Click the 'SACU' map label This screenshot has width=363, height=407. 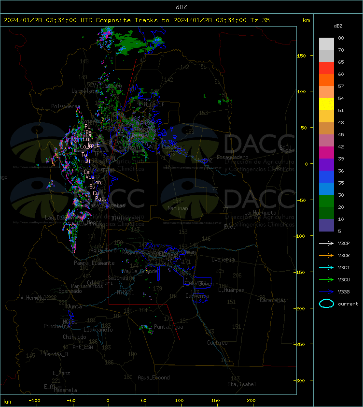pyautogui.click(x=285, y=148)
